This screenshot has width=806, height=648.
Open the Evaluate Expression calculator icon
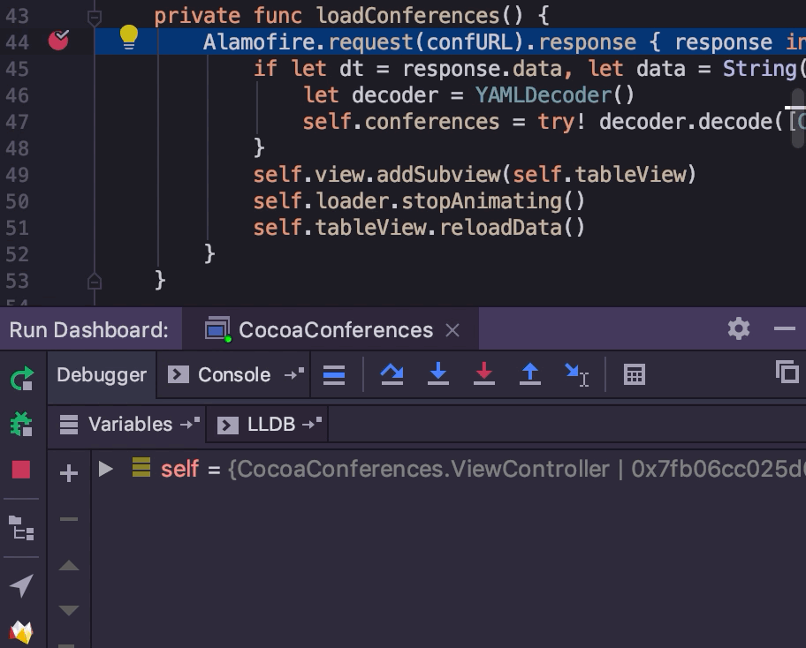pyautogui.click(x=634, y=374)
